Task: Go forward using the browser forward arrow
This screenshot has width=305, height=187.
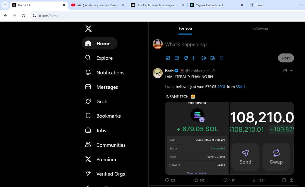Action: point(14,16)
